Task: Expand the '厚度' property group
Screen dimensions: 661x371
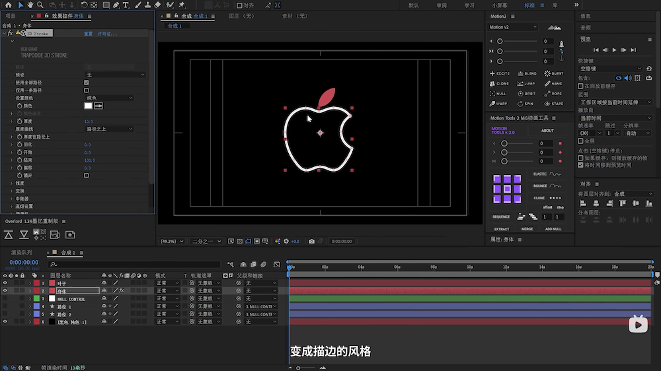Action: click(11, 121)
